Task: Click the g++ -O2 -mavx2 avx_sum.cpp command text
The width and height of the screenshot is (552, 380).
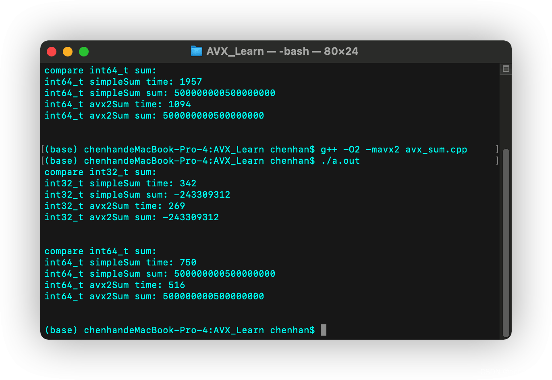Action: [x=393, y=150]
